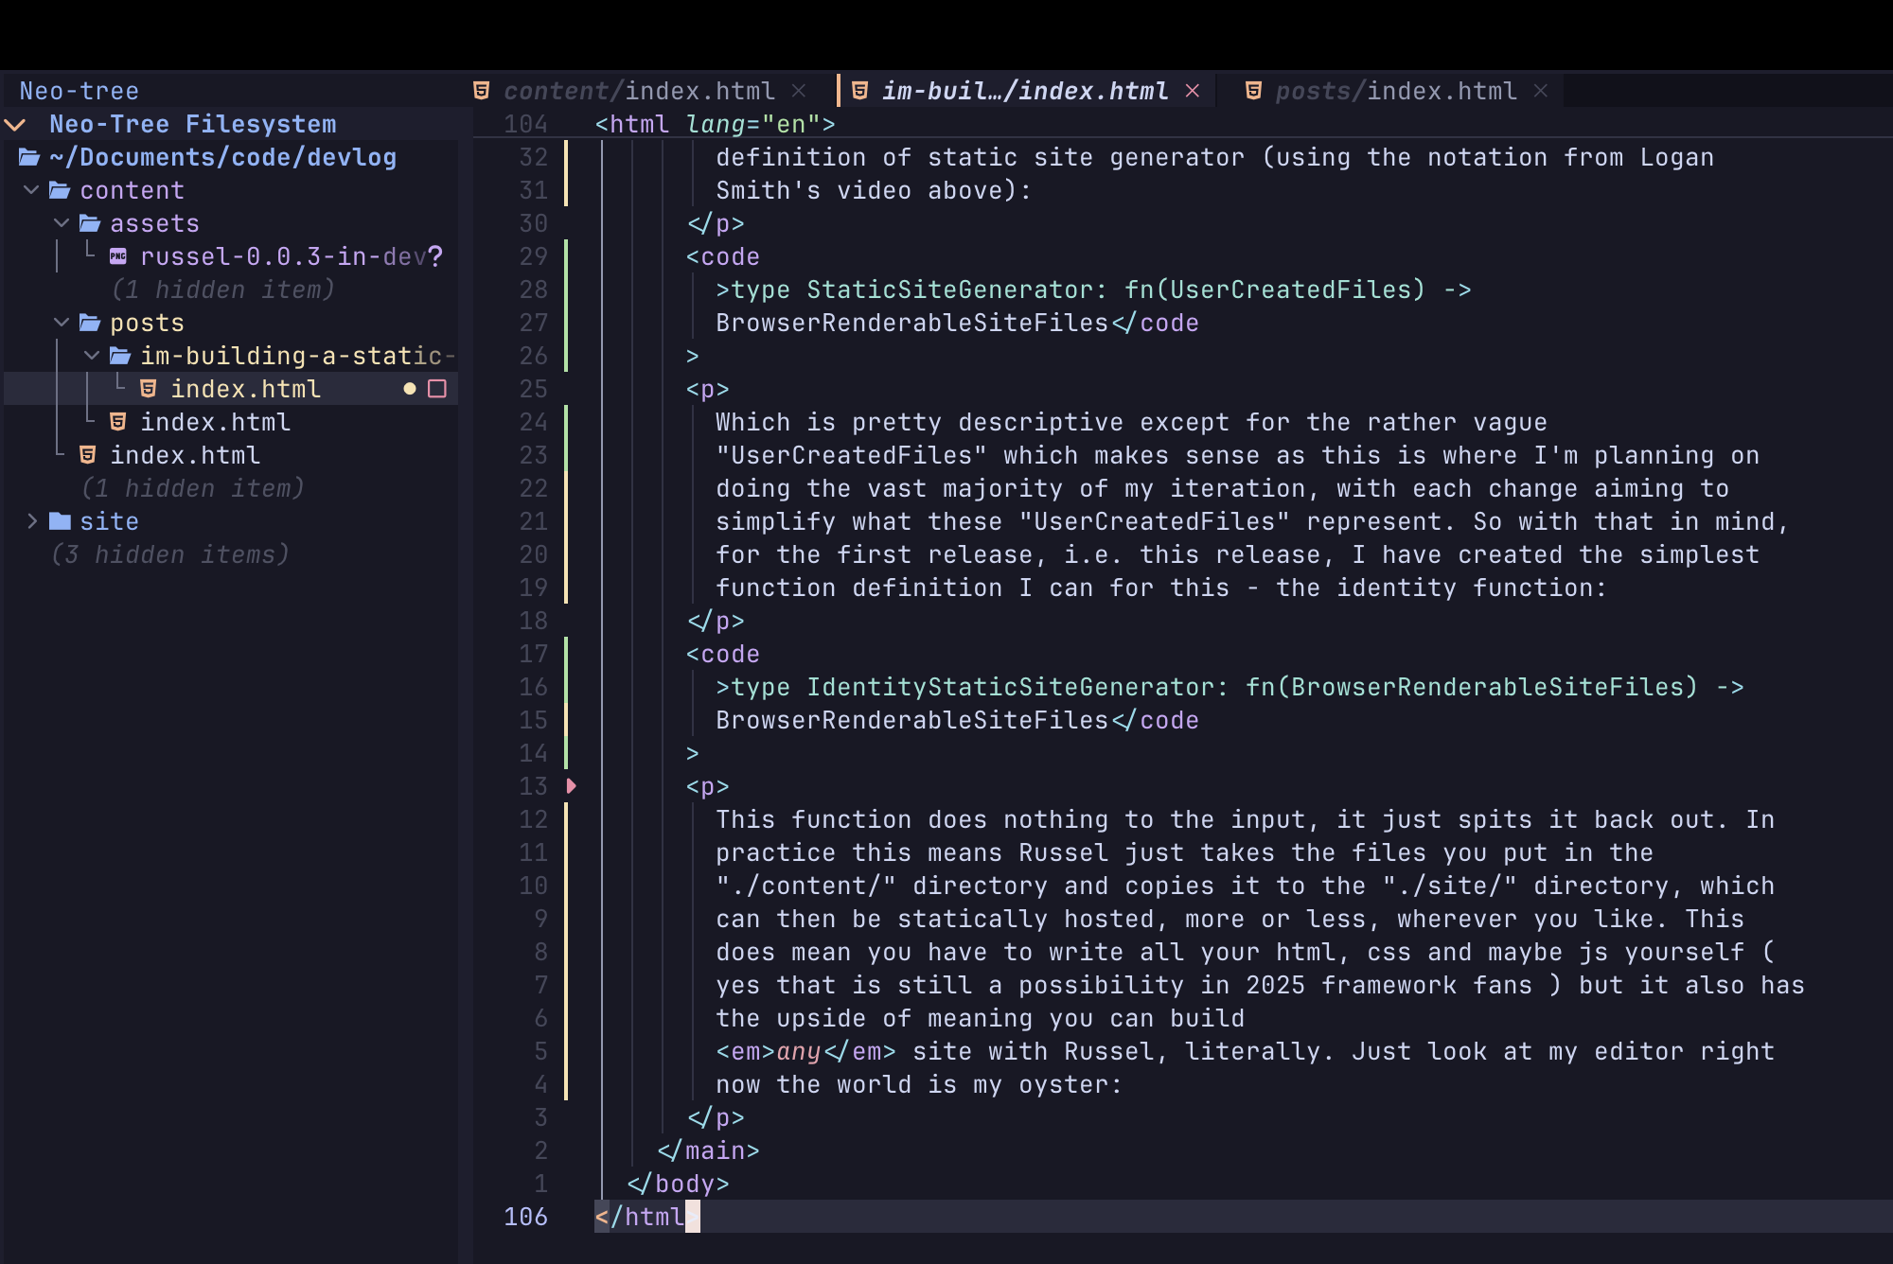The height and width of the screenshot is (1264, 1893).
Task: Click 'now the world is my oyster:' line
Action: (919, 1084)
